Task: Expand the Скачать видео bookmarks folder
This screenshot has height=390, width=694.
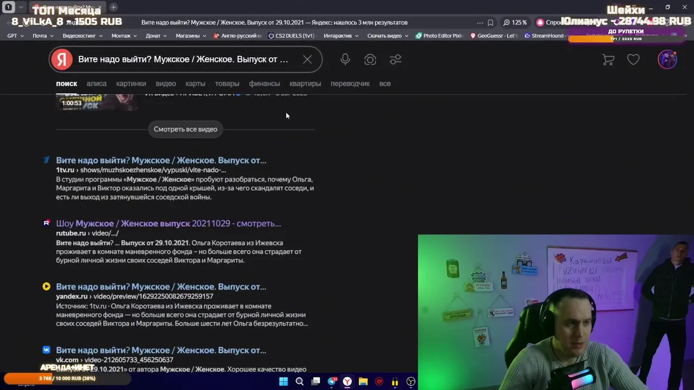Action: 388,36
